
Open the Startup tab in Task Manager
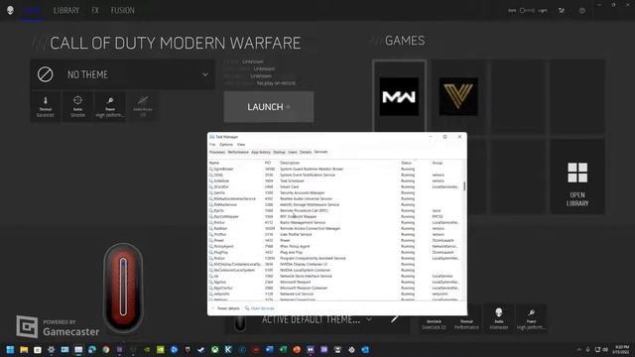coord(279,152)
